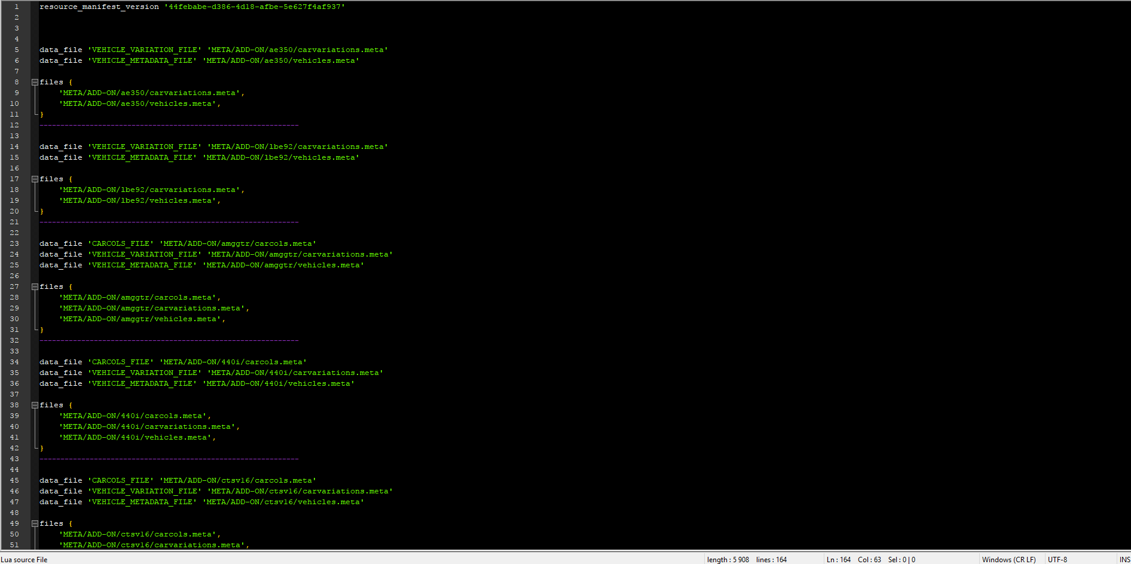Click 'META/ADD-ON/440i/carvariations.meta' on line 35
The image size is (1131, 564).
(x=295, y=373)
